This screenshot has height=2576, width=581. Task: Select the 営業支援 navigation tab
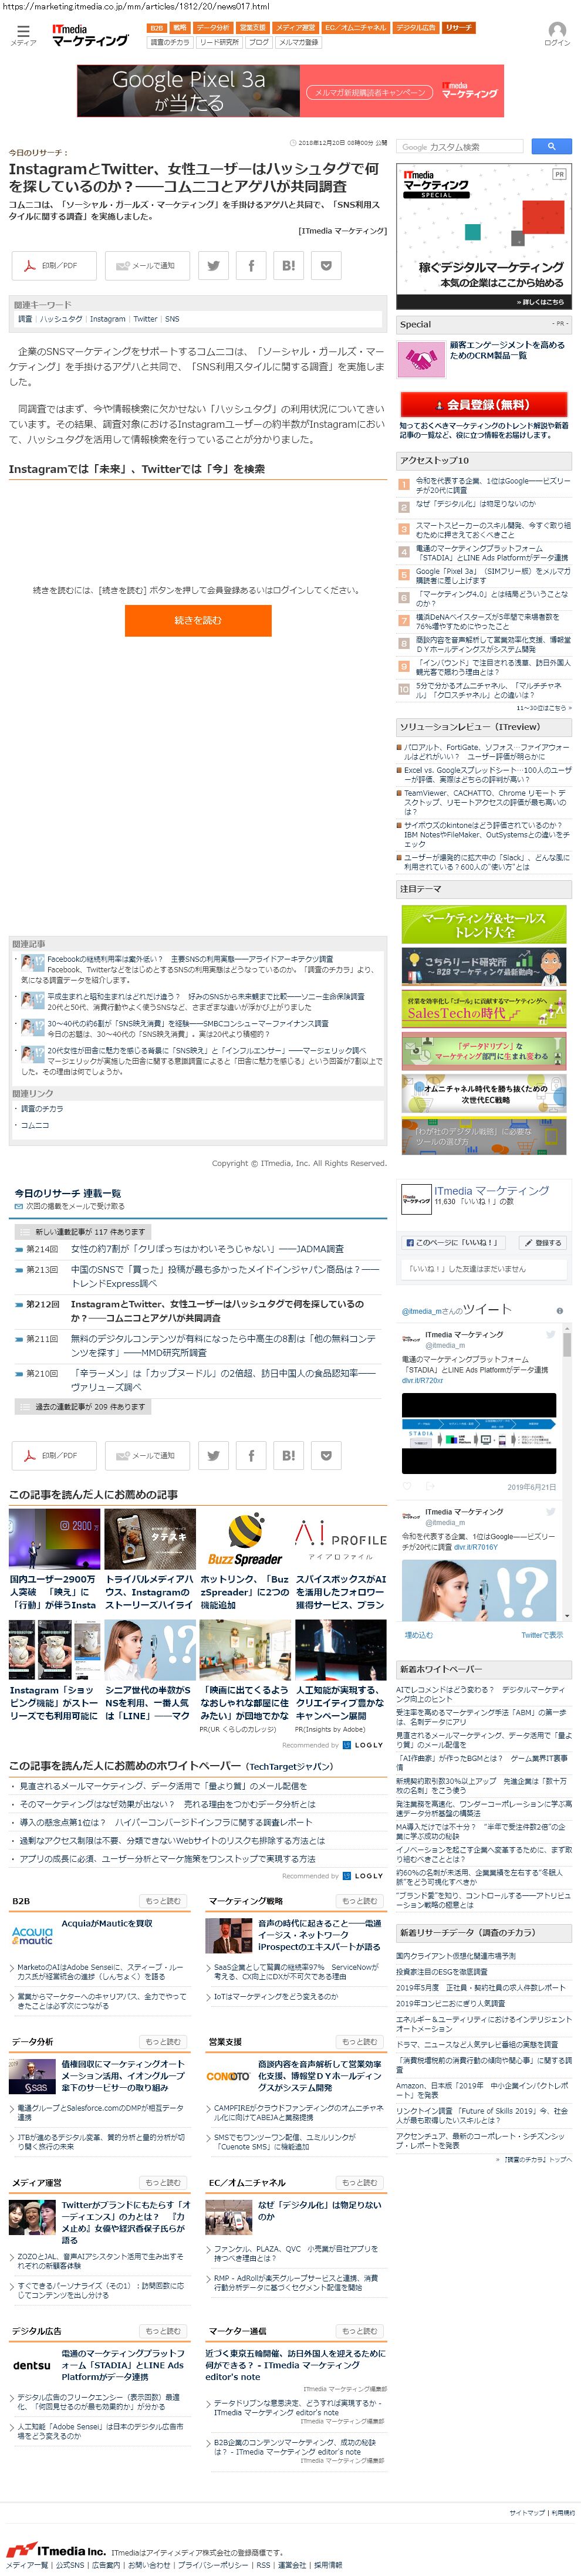coord(253,28)
